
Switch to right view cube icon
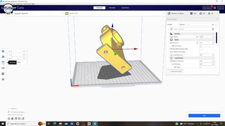[x=23, y=119]
